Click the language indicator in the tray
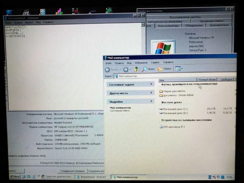Screen dimensions: 244x183 [210, 177]
